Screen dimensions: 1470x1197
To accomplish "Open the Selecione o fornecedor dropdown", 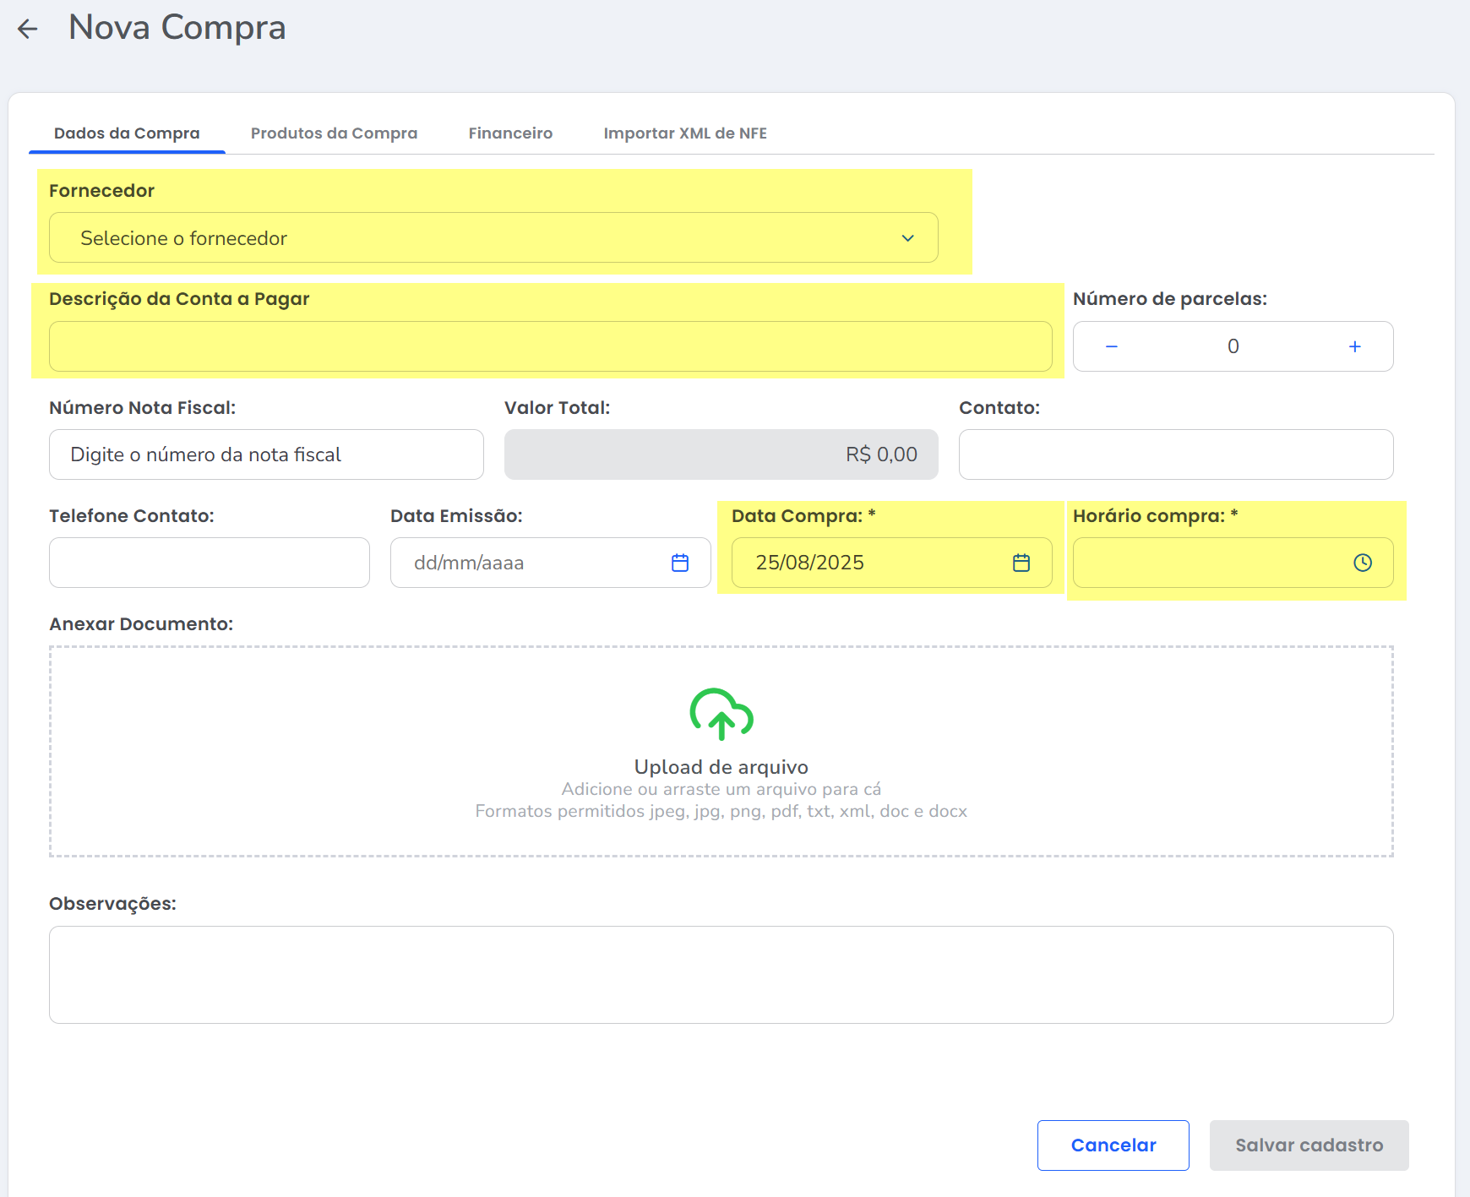I will point(473,238).
